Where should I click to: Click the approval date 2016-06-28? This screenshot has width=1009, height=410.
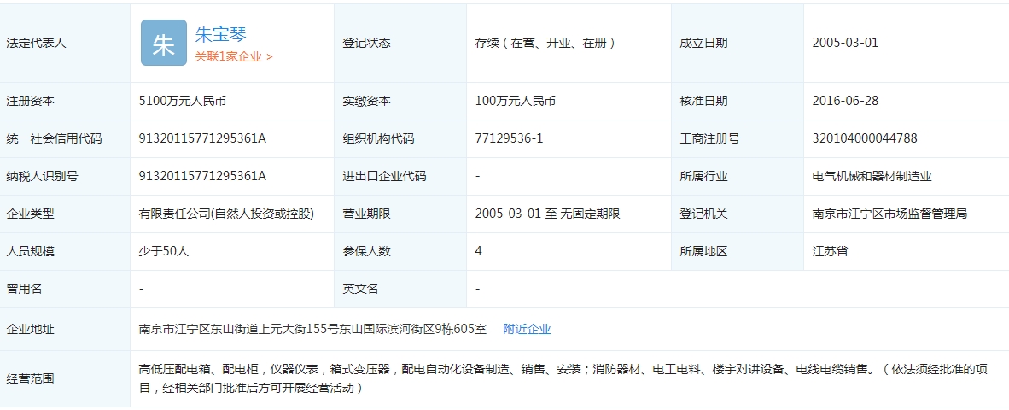(845, 101)
